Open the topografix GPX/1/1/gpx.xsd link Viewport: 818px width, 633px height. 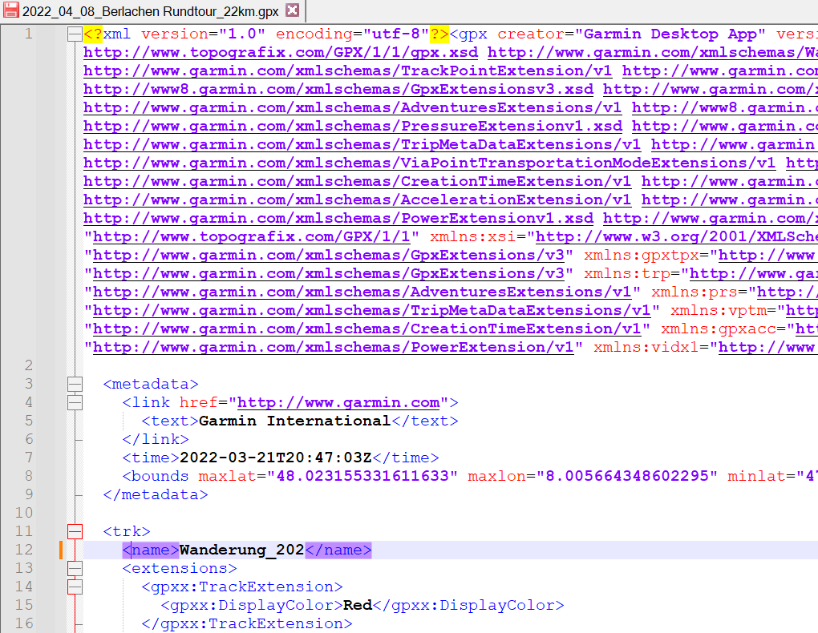tap(281, 52)
